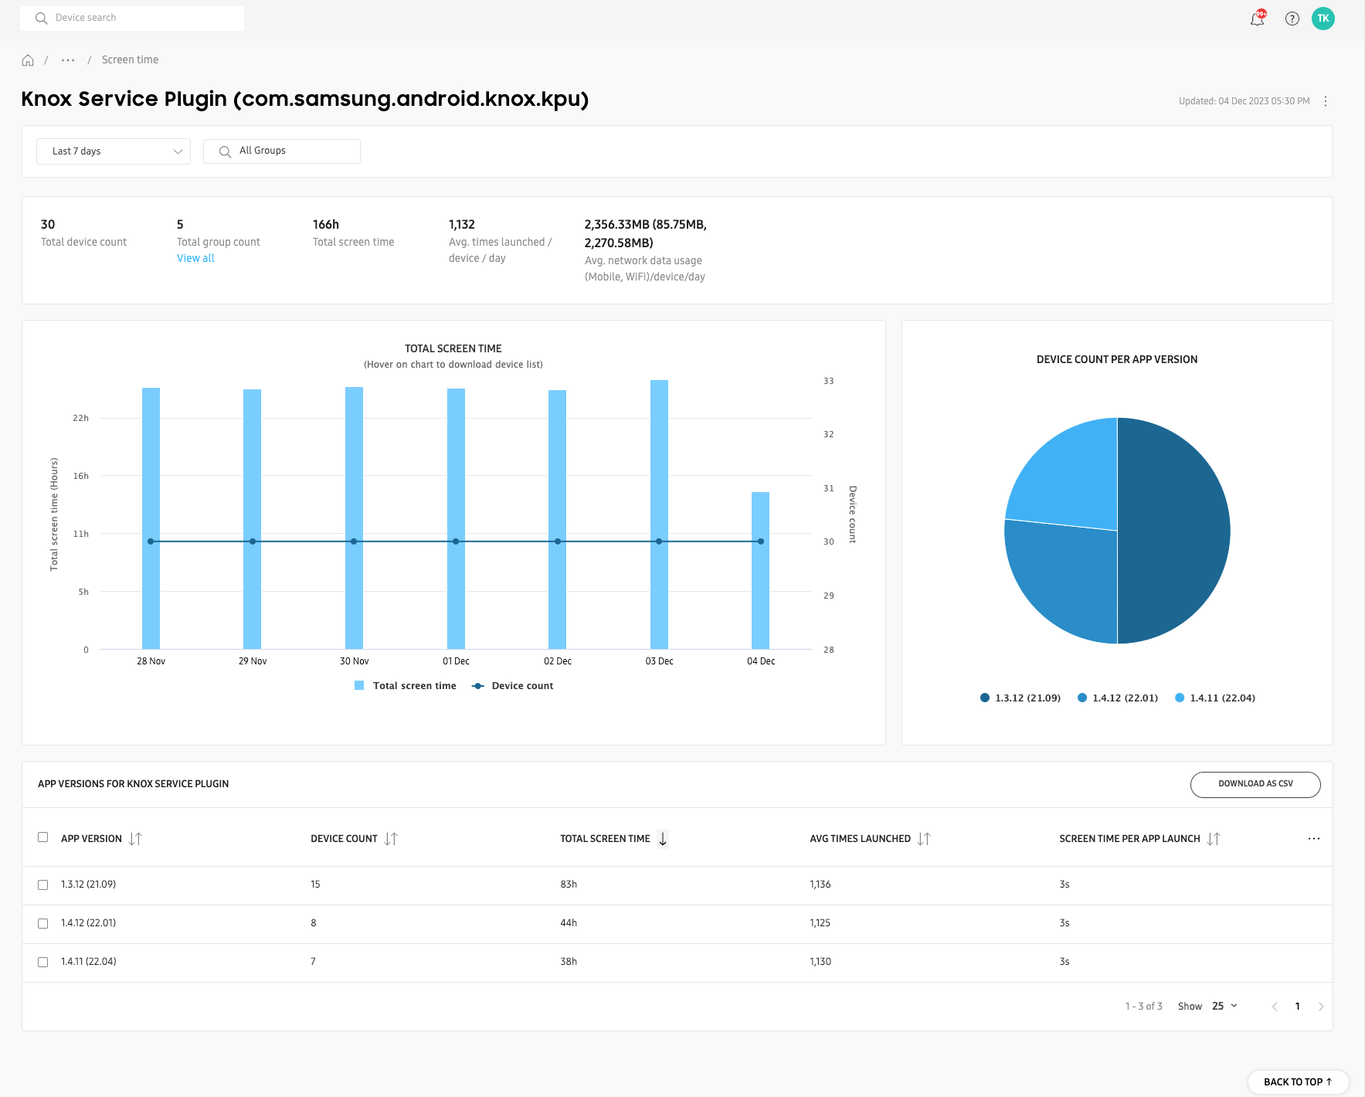Go to home via breadcrumb icon
Screen dimensions: 1365x1097
(x=28, y=60)
